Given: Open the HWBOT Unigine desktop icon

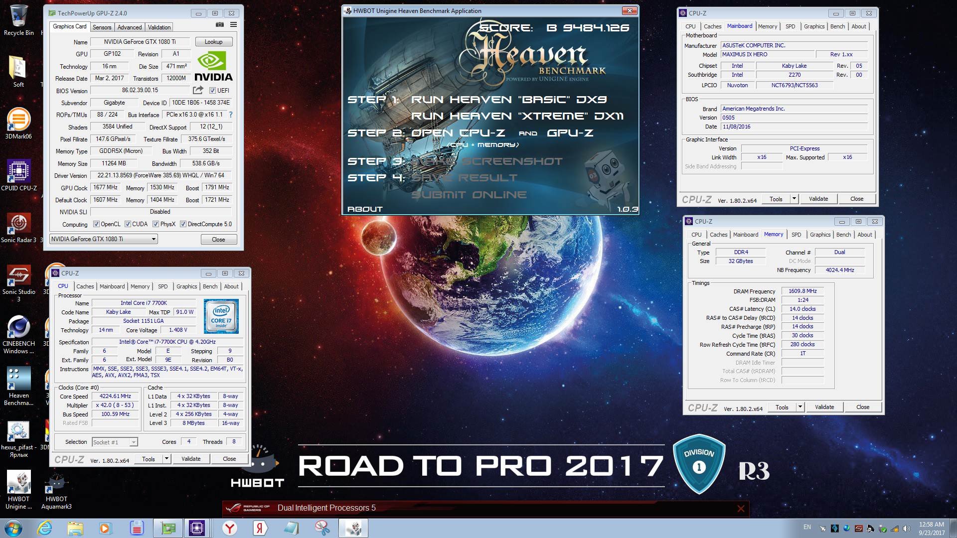Looking at the screenshot, I should 18,490.
